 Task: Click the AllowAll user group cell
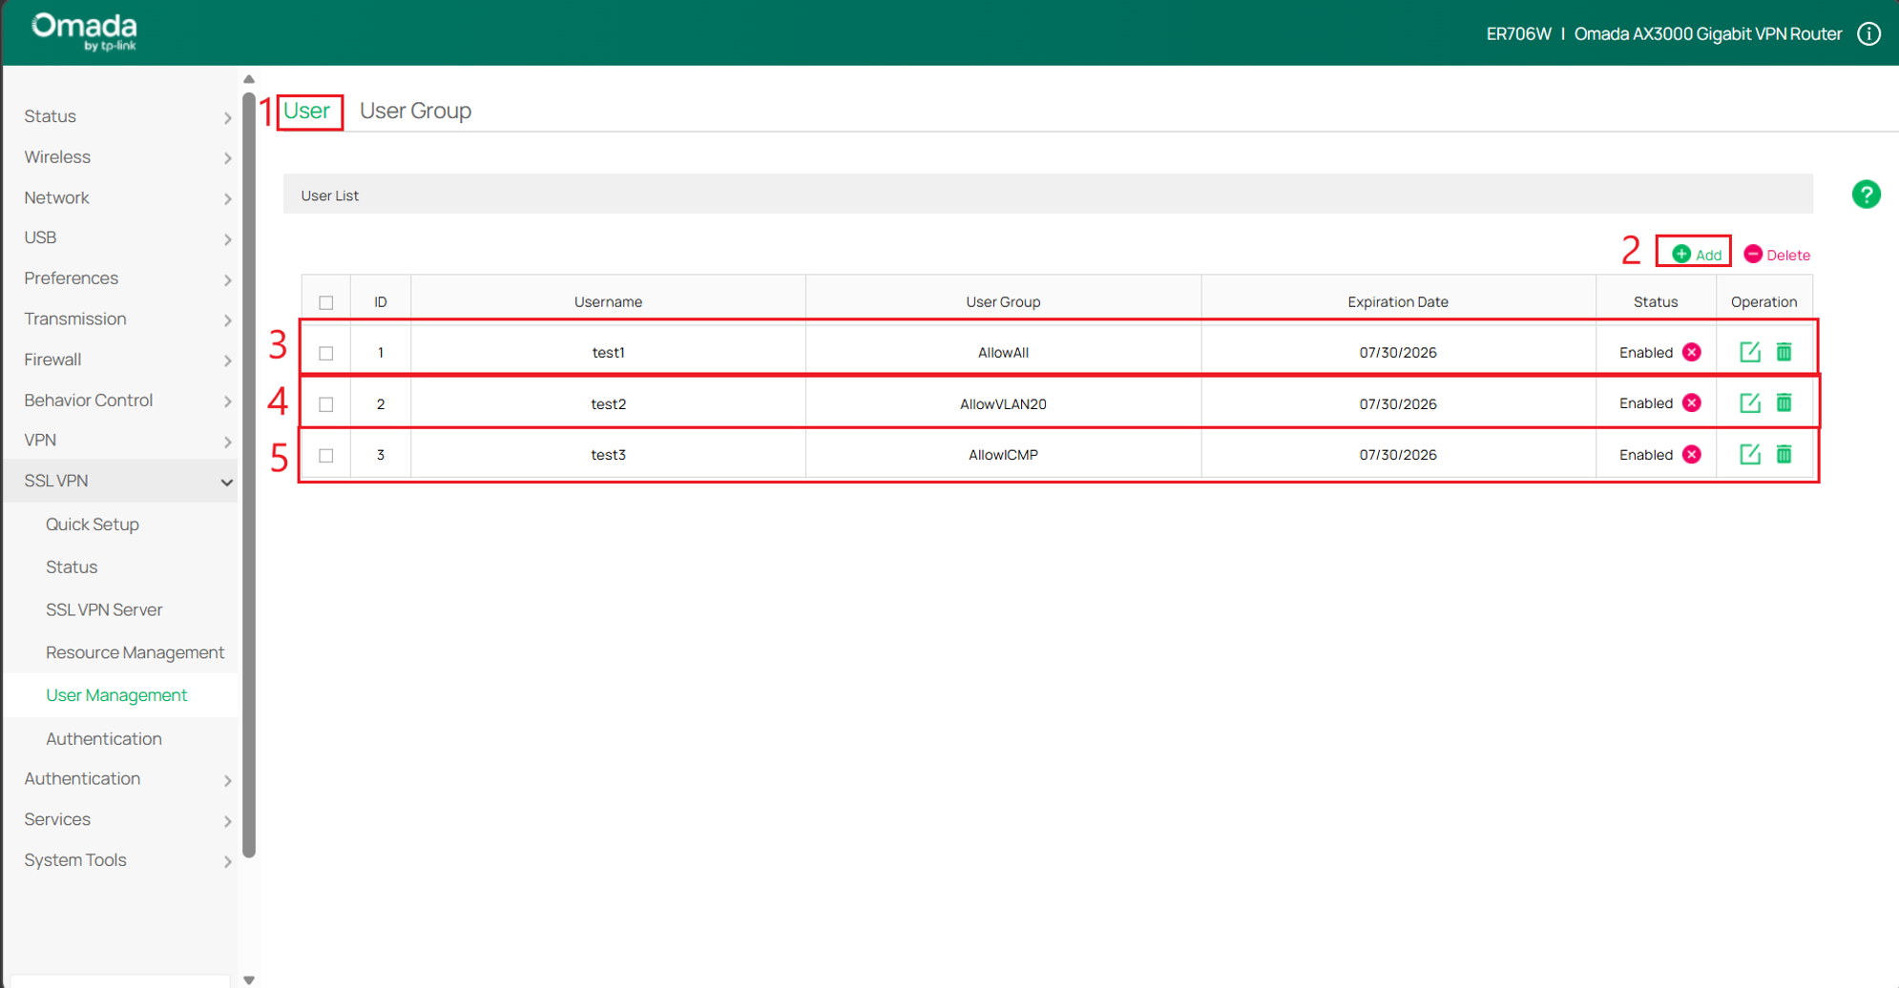point(1003,353)
